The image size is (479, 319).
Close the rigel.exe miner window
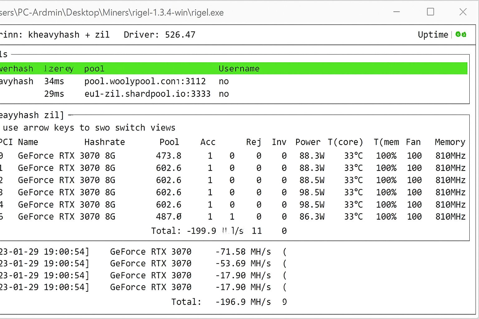[463, 12]
